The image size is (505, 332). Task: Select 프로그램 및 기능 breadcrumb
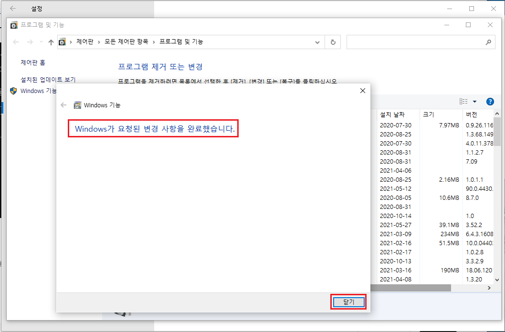click(181, 42)
